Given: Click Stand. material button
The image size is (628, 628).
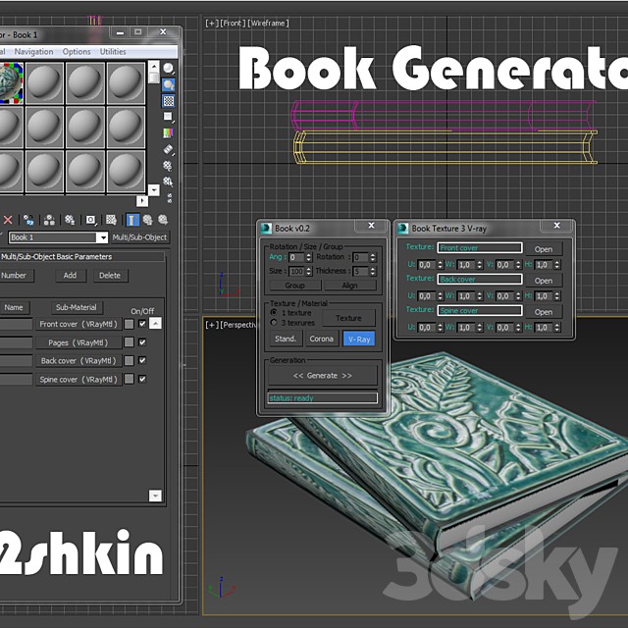Looking at the screenshot, I should coord(286,339).
